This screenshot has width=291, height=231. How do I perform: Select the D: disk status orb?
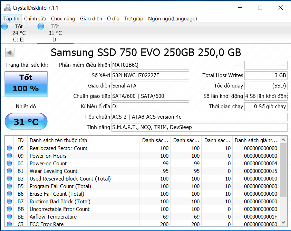click(x=41, y=26)
